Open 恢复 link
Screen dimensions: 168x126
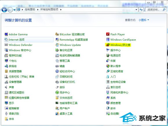tap(113, 61)
